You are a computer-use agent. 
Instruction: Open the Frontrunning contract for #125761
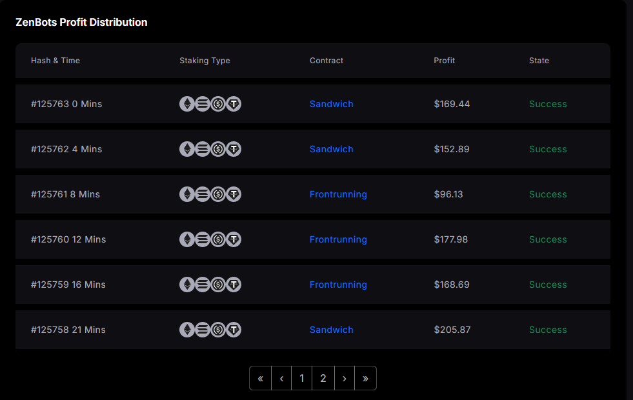coord(338,194)
